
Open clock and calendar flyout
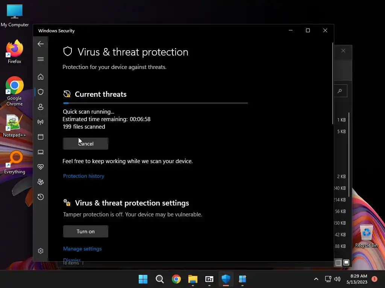click(357, 279)
